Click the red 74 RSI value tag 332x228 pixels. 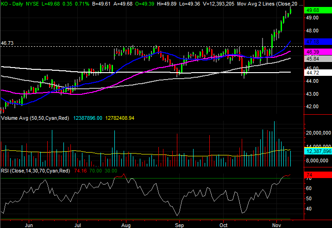(309, 175)
